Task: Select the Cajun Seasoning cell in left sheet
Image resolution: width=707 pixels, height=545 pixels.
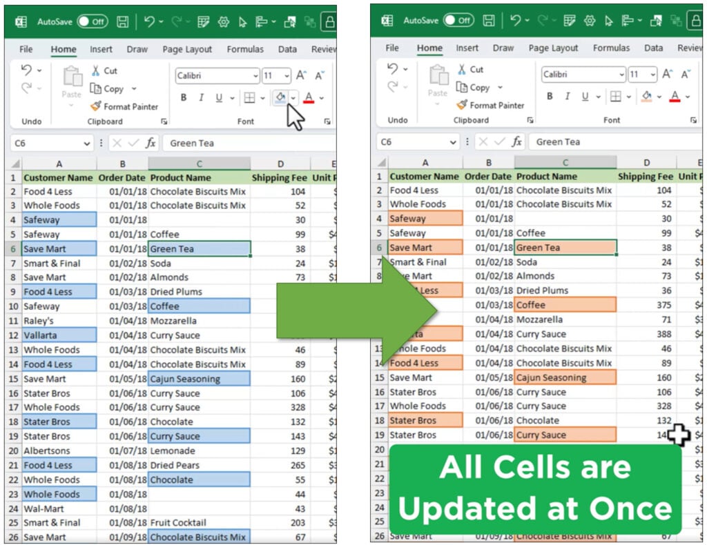Action: (199, 379)
